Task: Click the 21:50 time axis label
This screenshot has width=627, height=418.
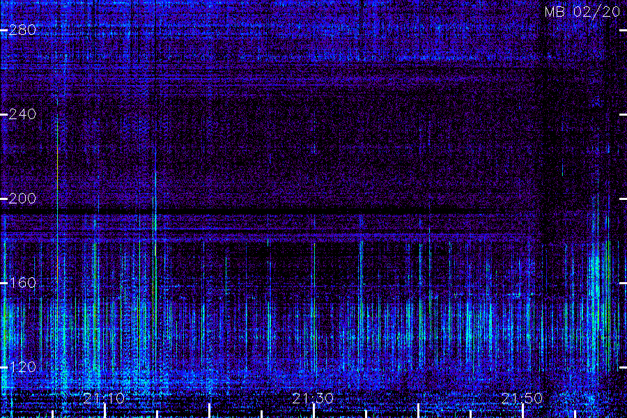Action: [522, 398]
